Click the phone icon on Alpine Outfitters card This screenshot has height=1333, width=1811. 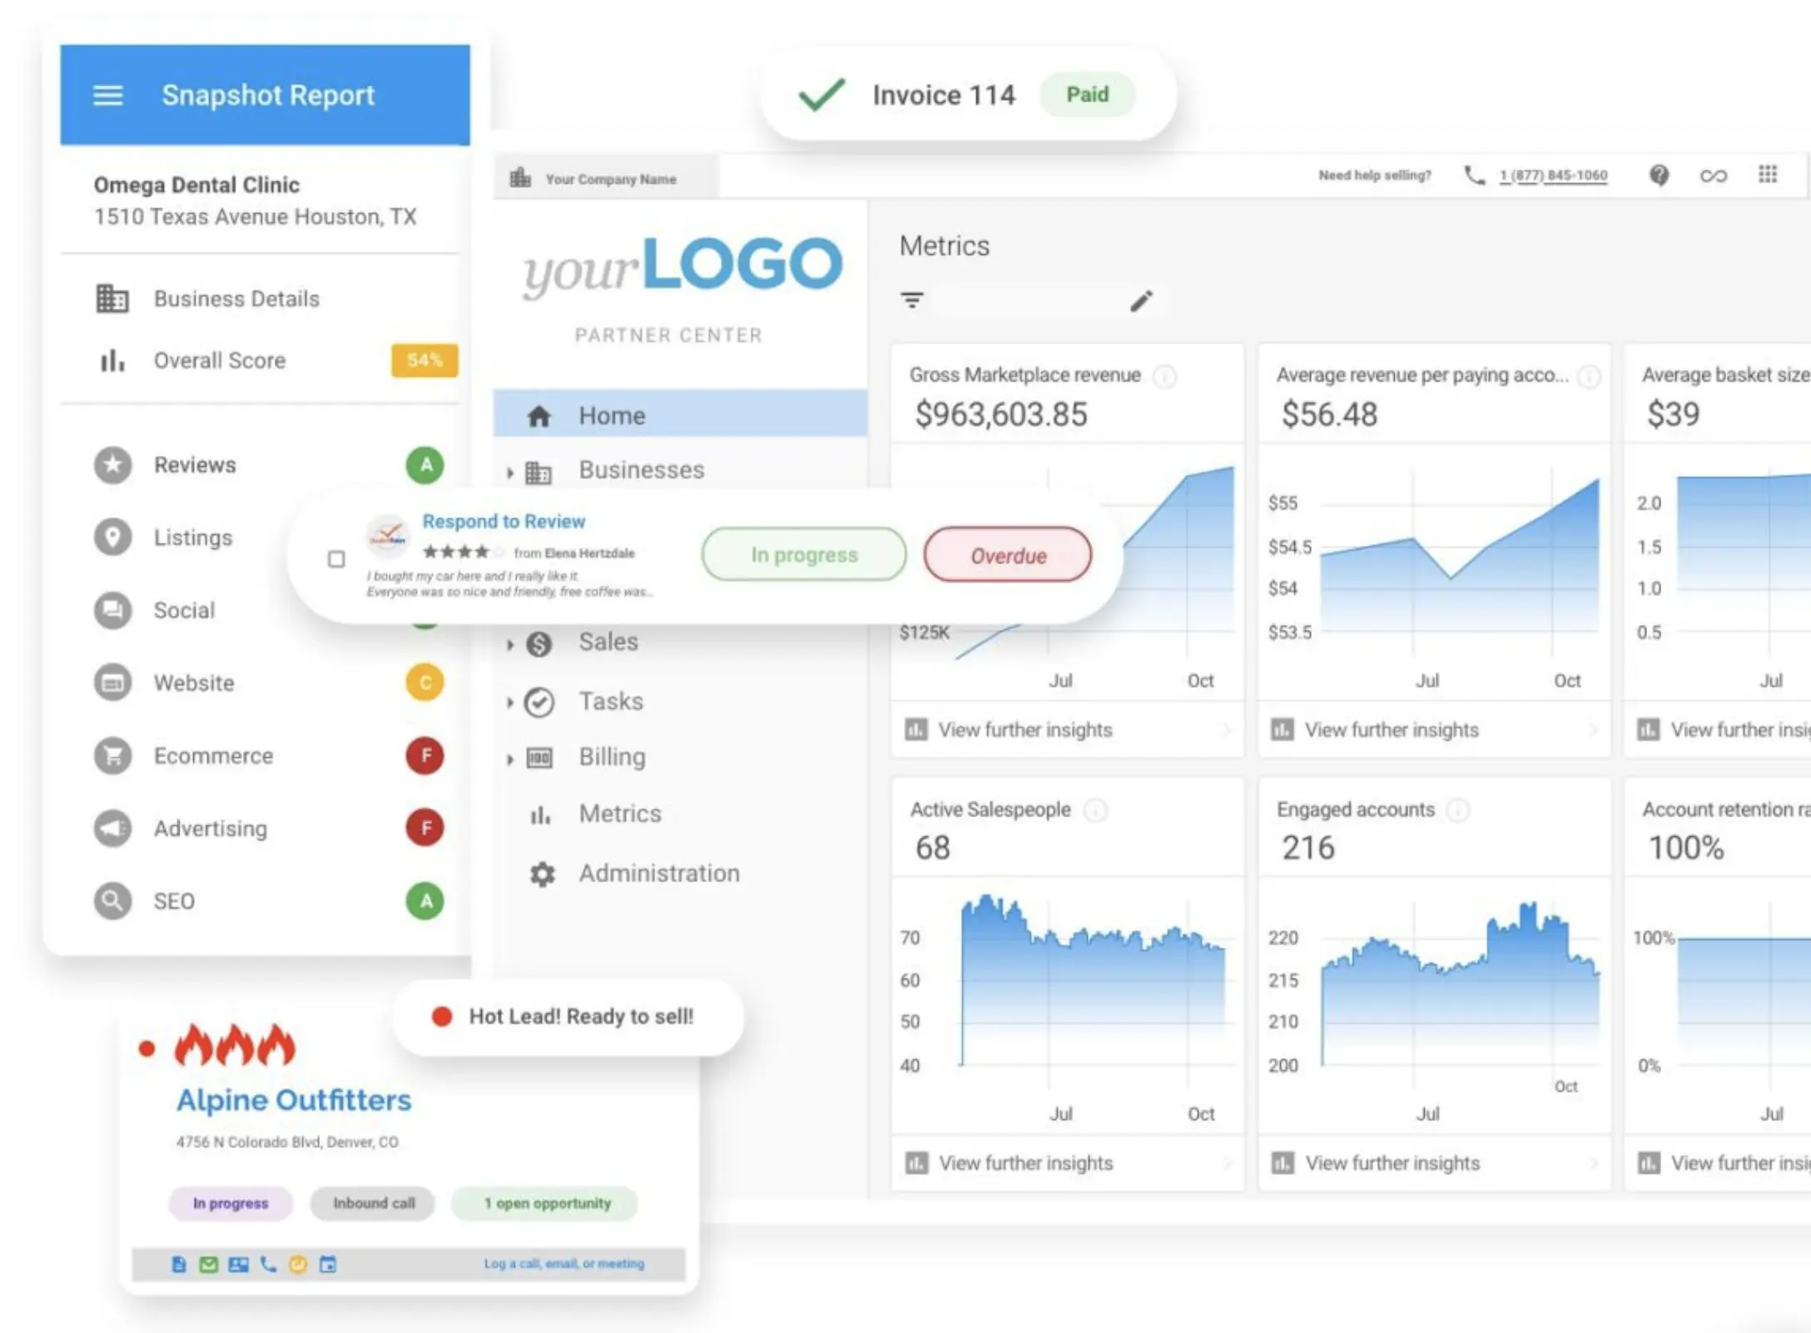[268, 1264]
